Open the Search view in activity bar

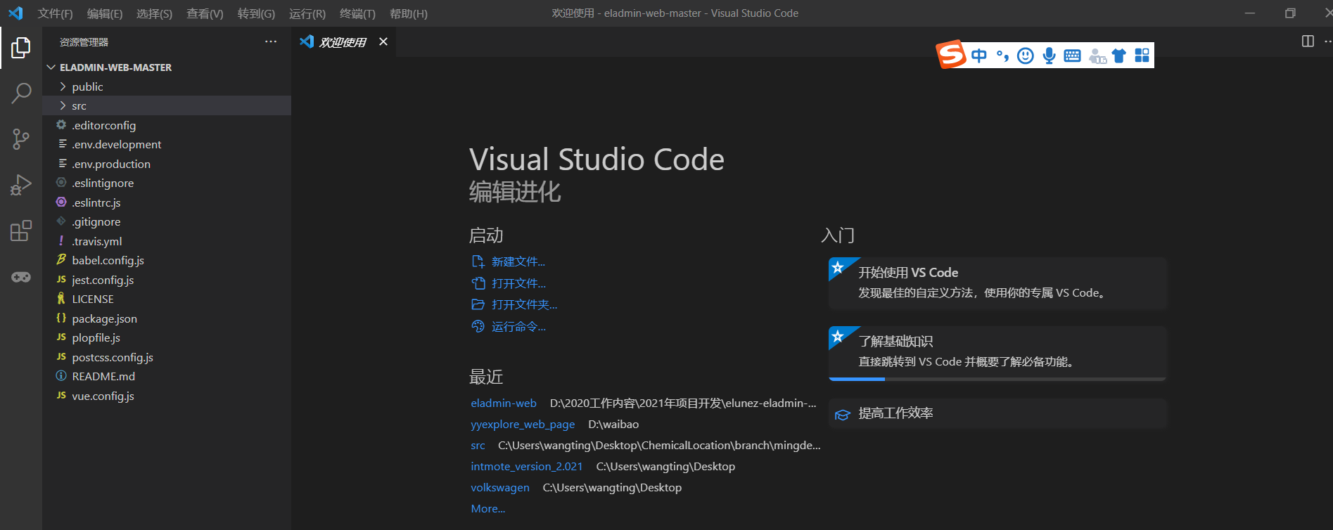(x=21, y=93)
